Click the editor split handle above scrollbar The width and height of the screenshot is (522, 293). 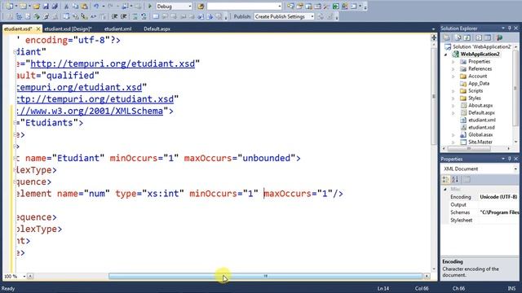click(433, 37)
